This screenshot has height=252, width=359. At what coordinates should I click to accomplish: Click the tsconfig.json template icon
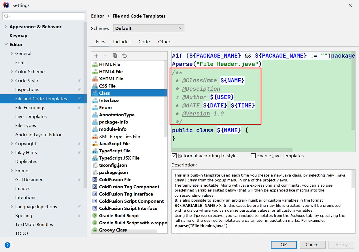pos(95,165)
